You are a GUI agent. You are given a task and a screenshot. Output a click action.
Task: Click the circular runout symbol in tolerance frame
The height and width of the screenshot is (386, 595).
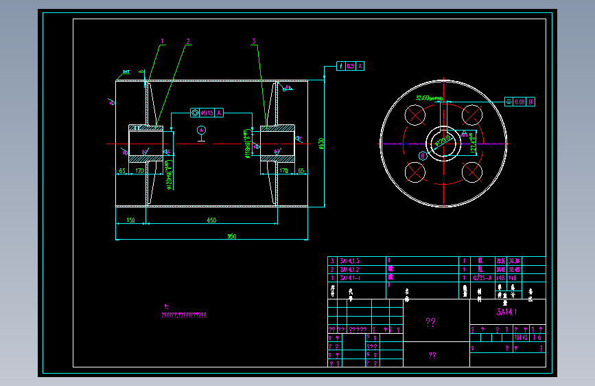point(341,66)
